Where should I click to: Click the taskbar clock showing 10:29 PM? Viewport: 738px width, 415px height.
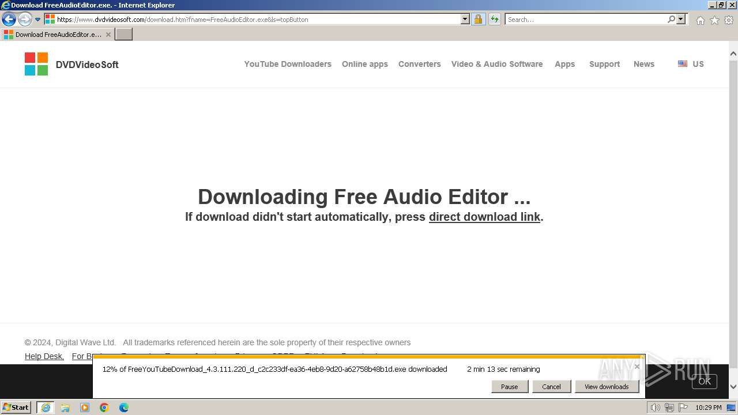coord(709,408)
